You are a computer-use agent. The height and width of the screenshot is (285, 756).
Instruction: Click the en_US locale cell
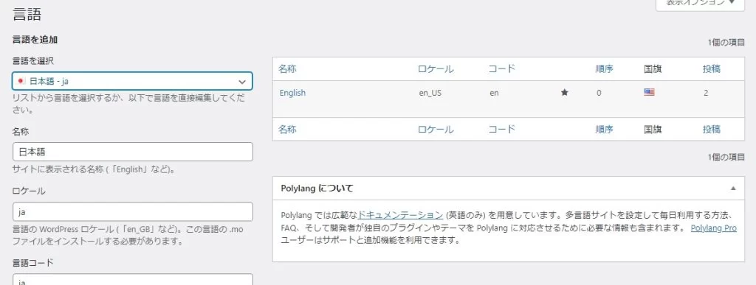430,94
